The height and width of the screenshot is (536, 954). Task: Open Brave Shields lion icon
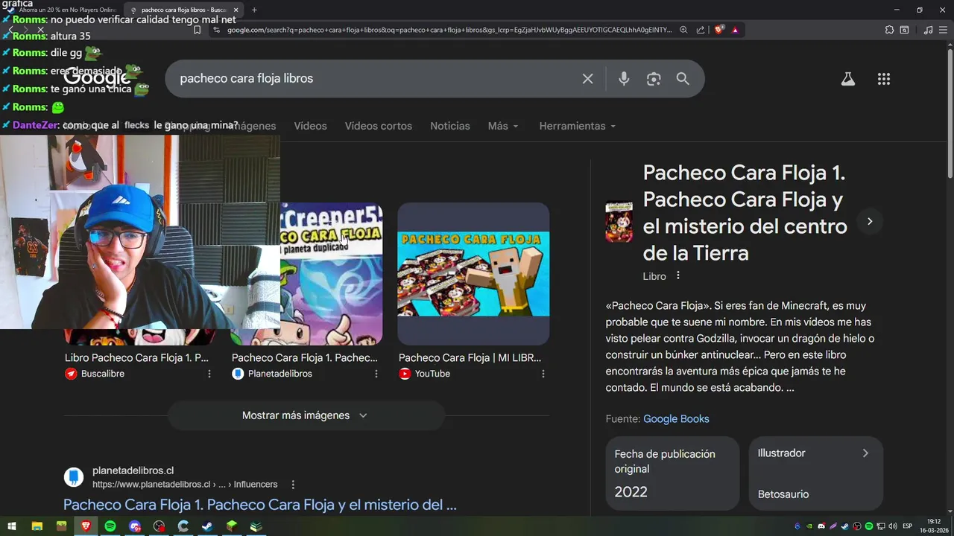click(719, 30)
